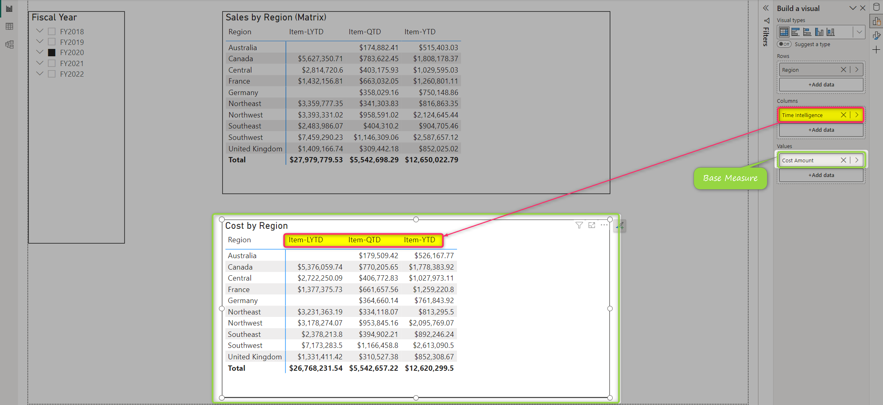Expand the collapsed Filters pane
Viewport: 883px width, 405px height.
click(x=765, y=8)
